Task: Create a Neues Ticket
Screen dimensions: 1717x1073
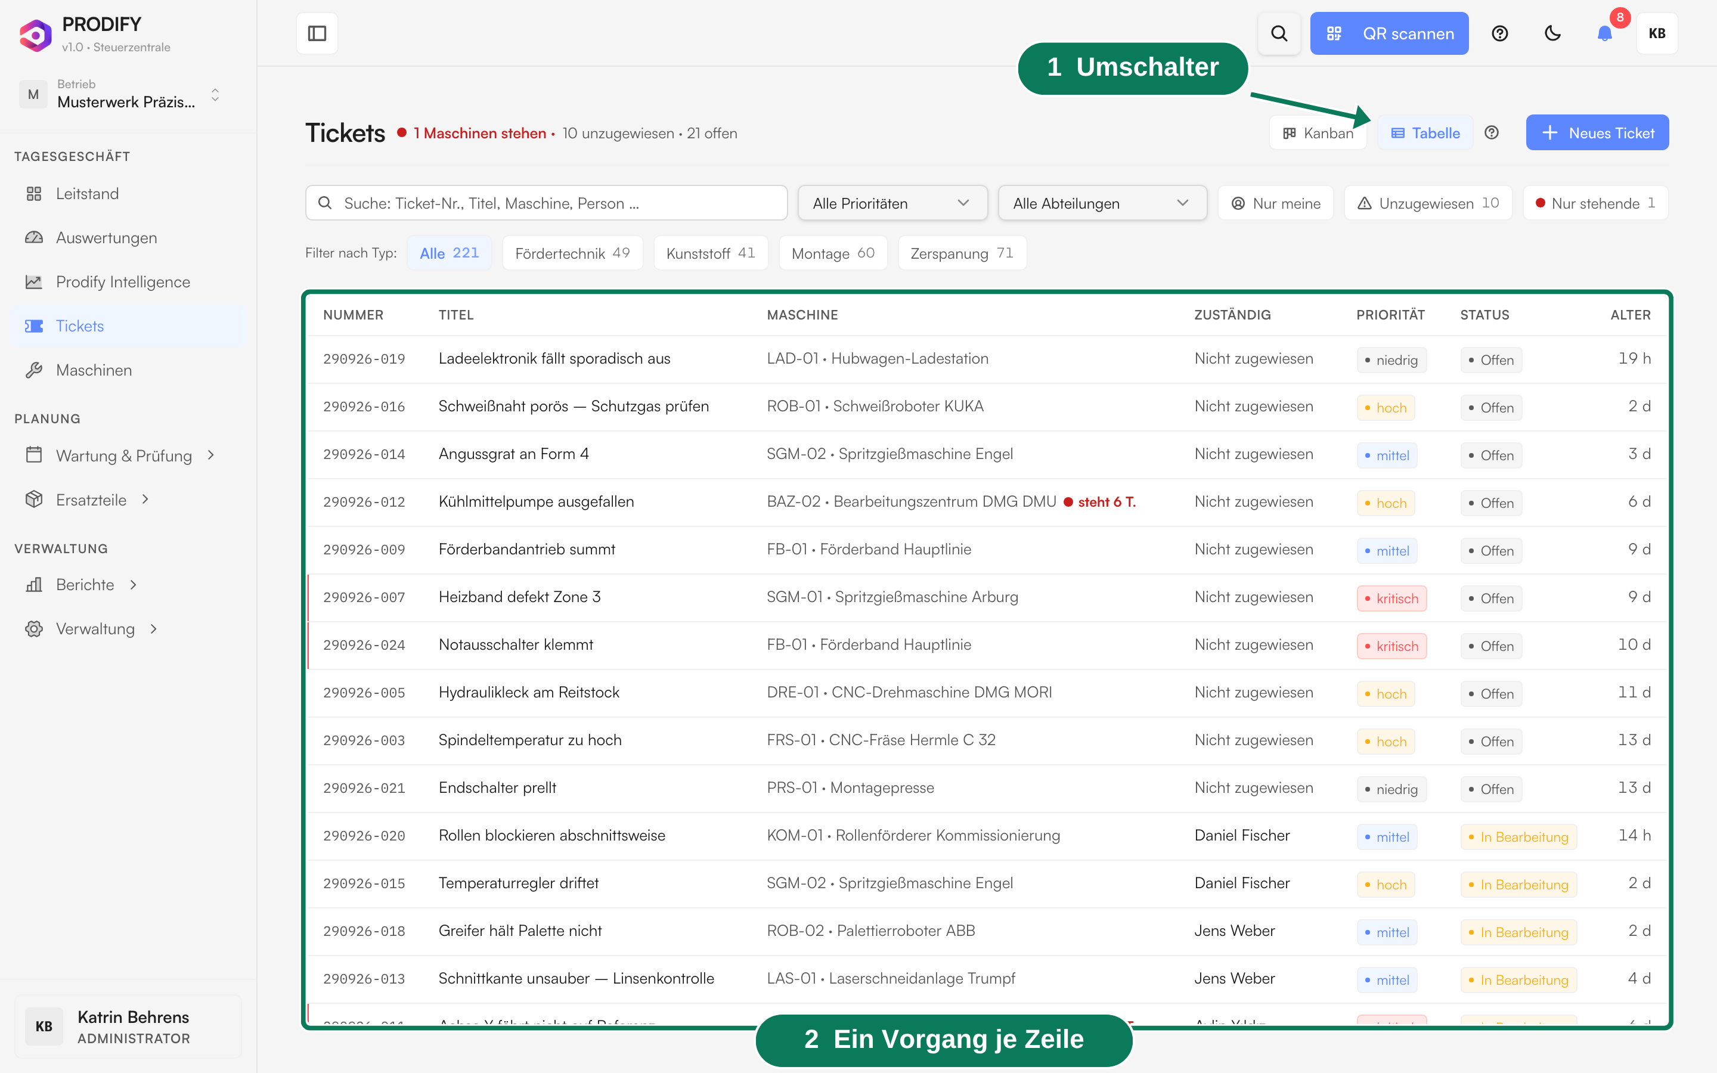Action: tap(1597, 133)
